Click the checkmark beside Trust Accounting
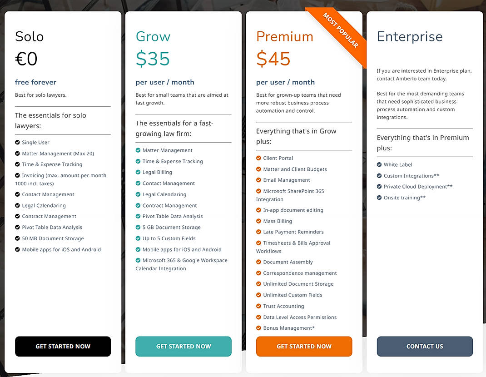This screenshot has width=486, height=377. point(259,306)
